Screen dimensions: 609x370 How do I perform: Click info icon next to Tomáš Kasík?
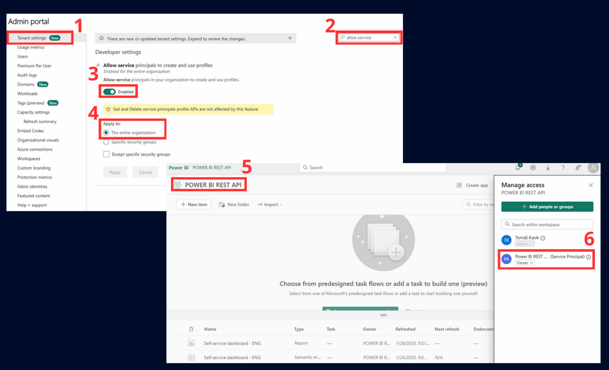click(543, 238)
